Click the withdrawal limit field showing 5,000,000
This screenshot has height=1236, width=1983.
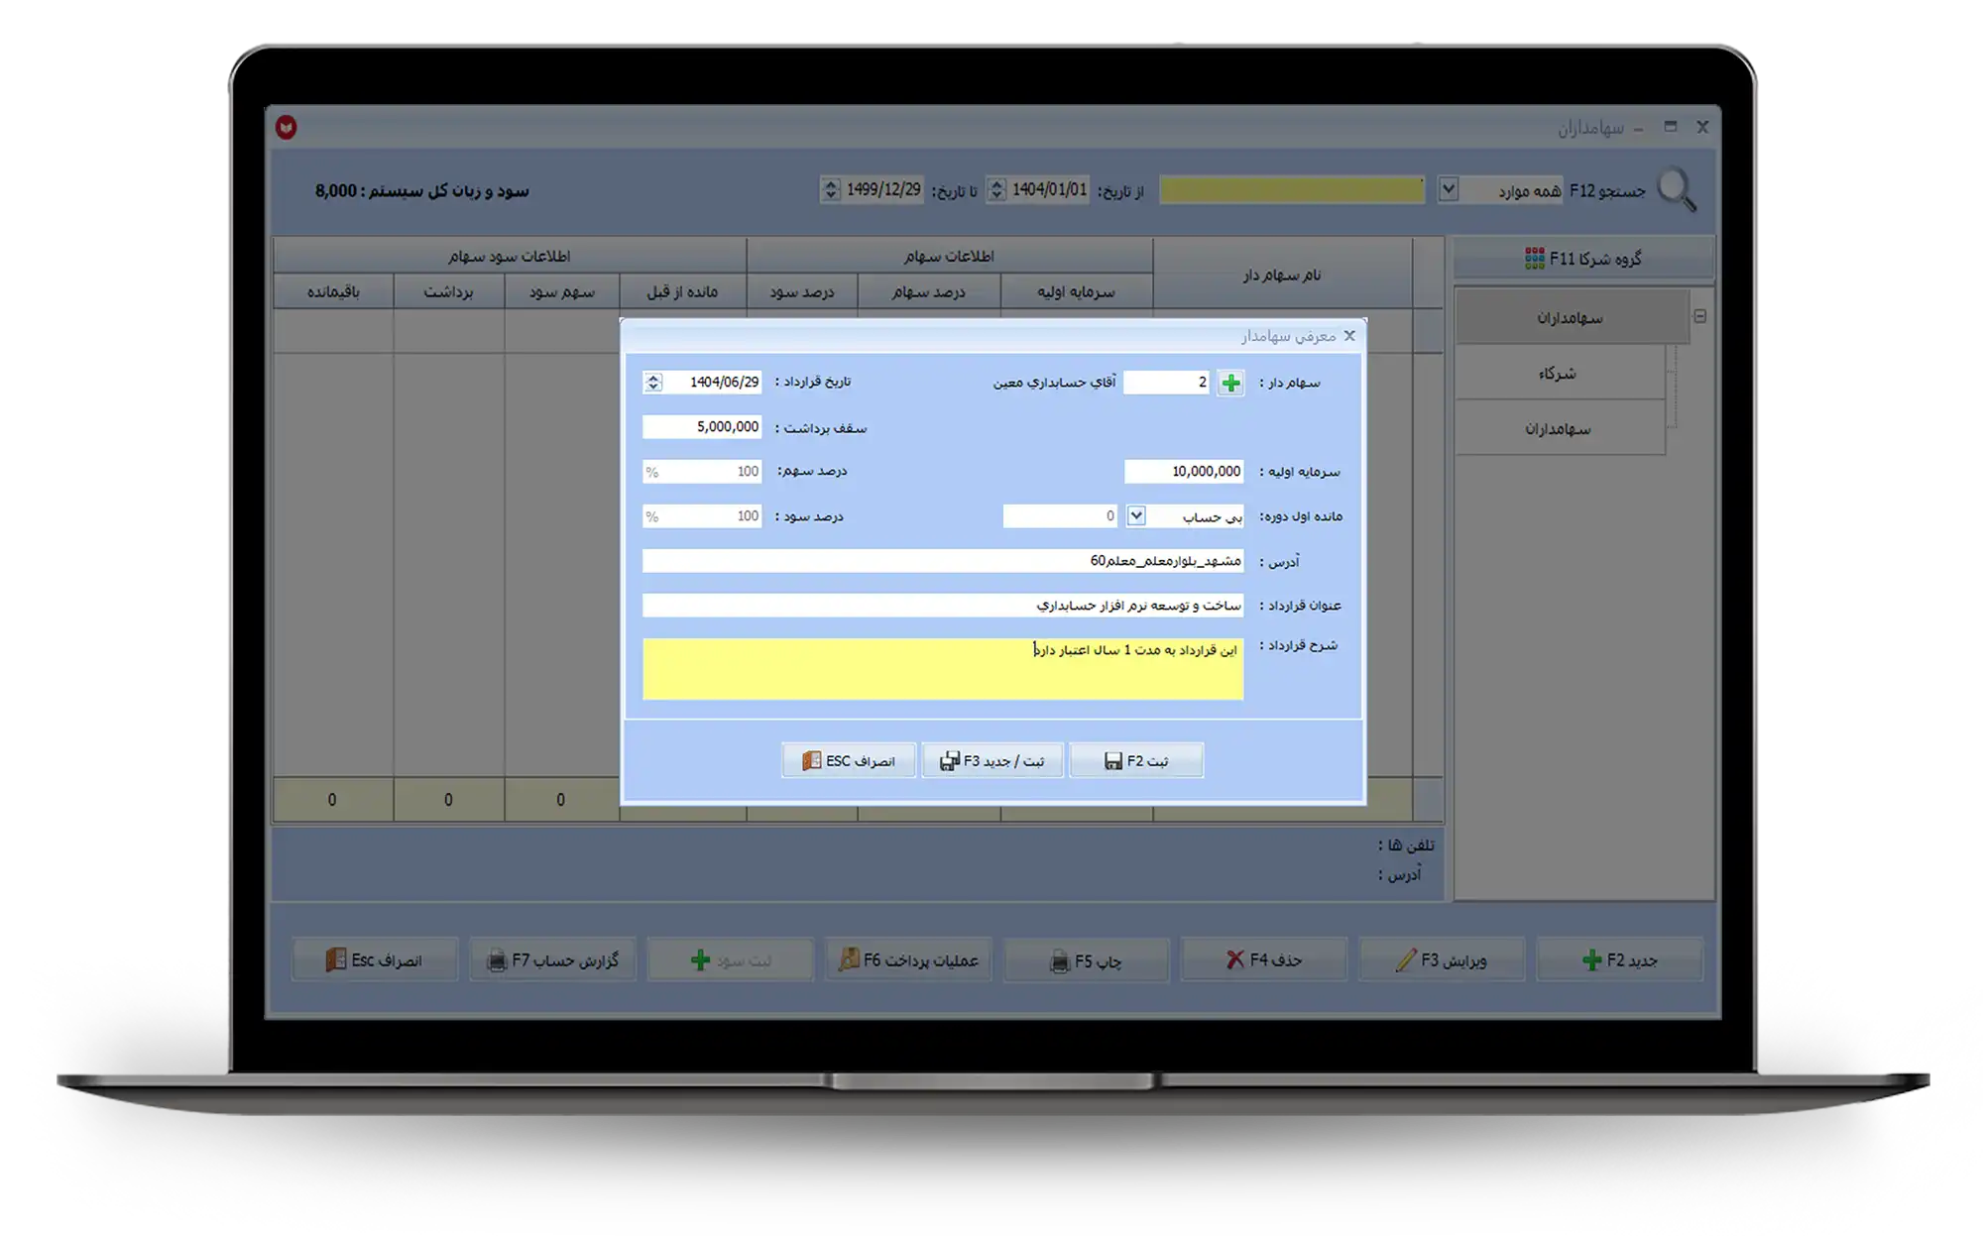[702, 427]
